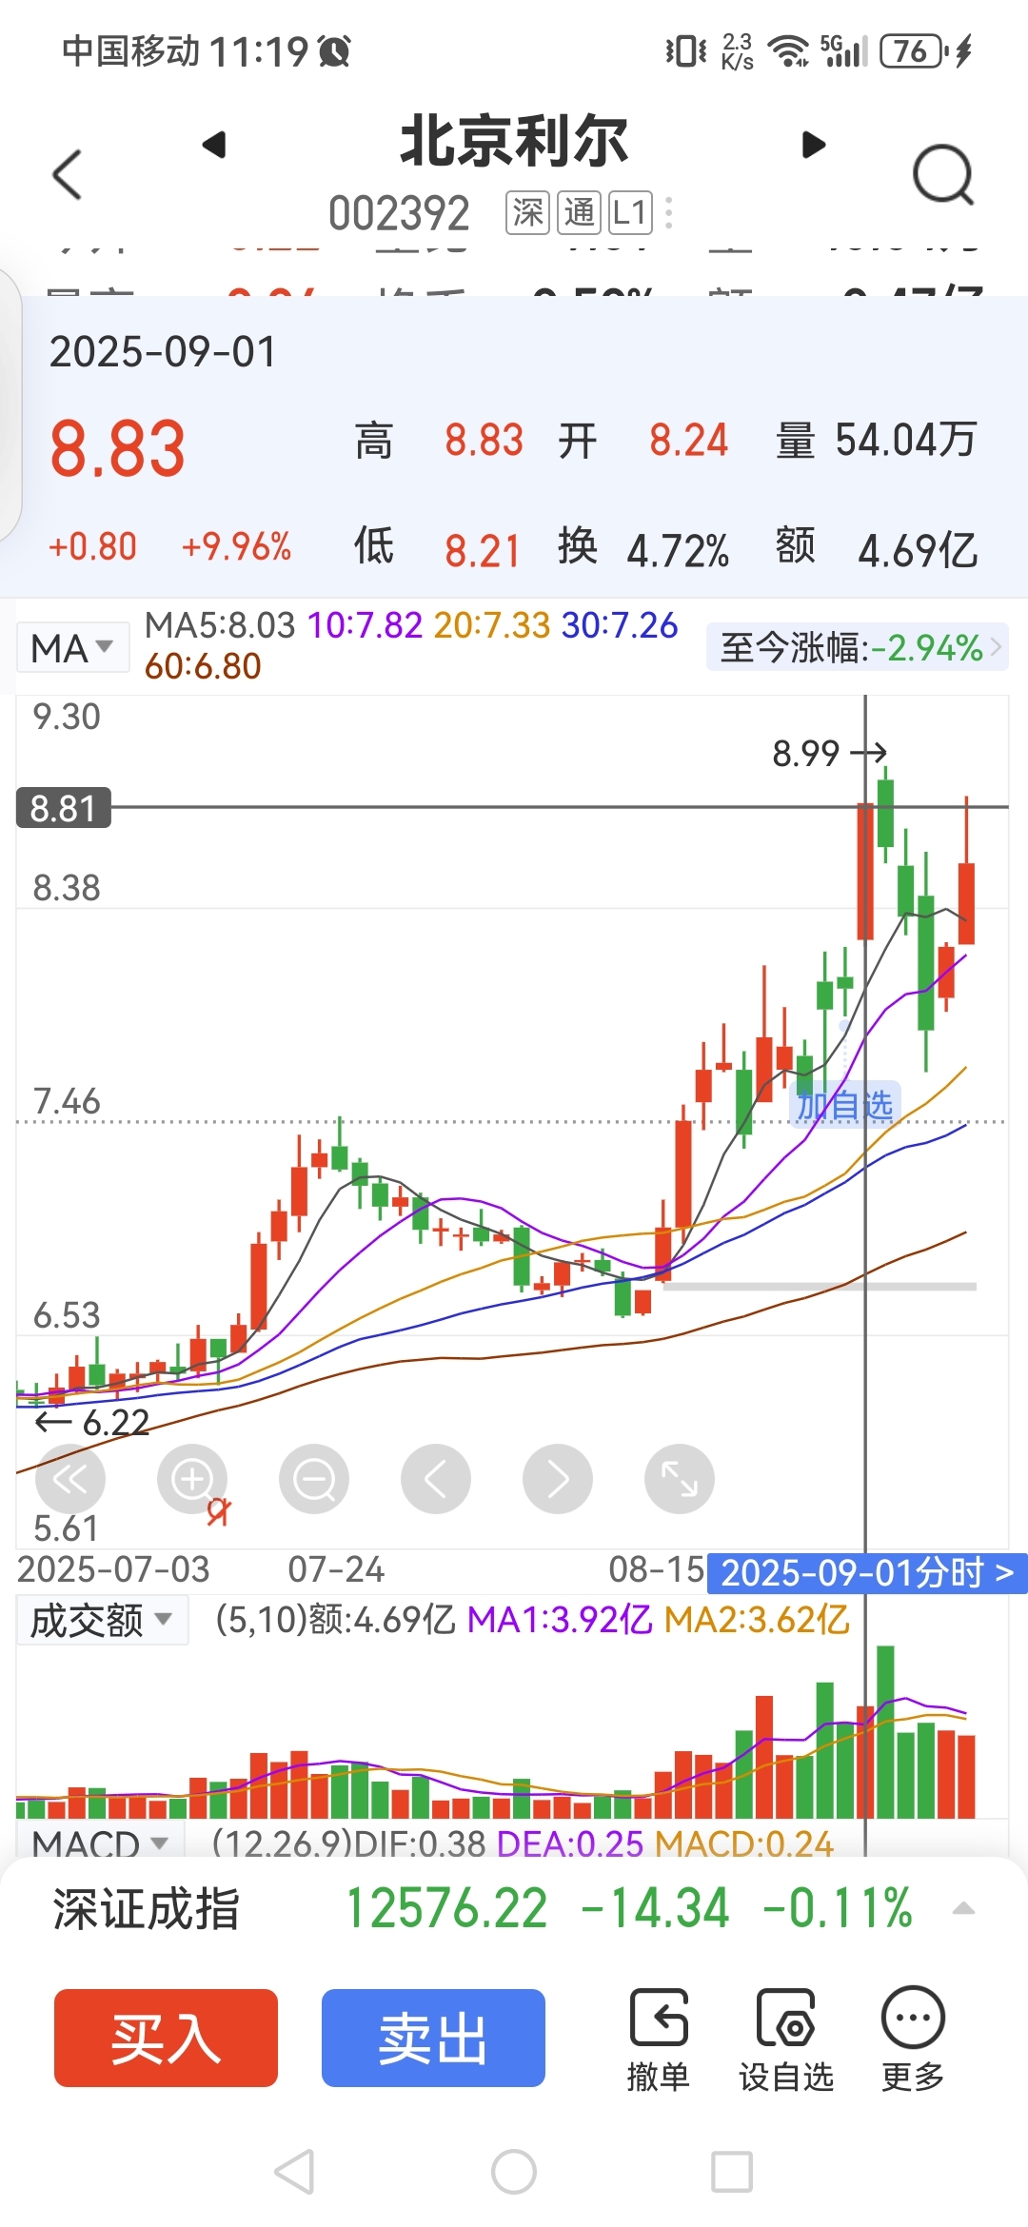This screenshot has width=1028, height=2227.
Task: Tap the L1 level badge
Action: 630,213
